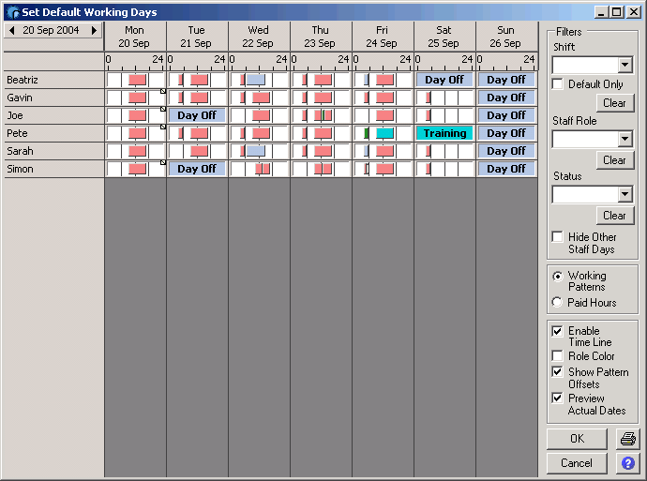Select the Sat 25 Sep column header

tap(444, 37)
